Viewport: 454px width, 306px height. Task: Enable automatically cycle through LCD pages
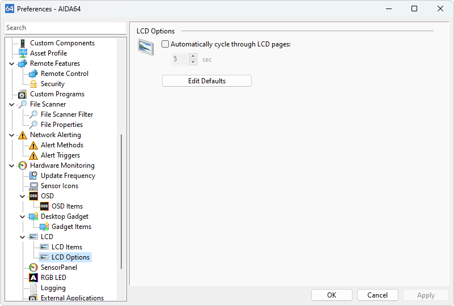click(166, 44)
